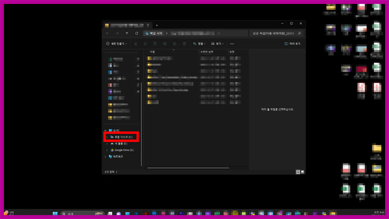Click the navigation pane vertical scrollbar
This screenshot has height=219, width=389.
(x=141, y=124)
